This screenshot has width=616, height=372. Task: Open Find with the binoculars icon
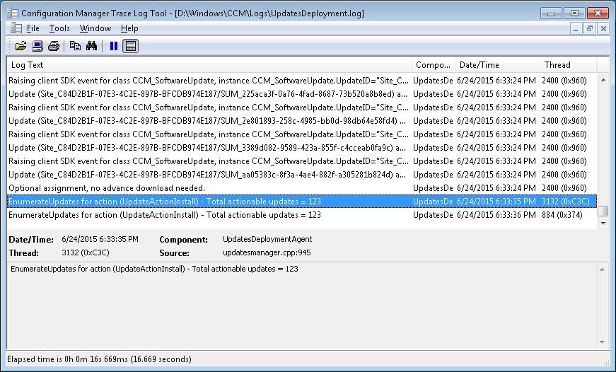coord(91,46)
